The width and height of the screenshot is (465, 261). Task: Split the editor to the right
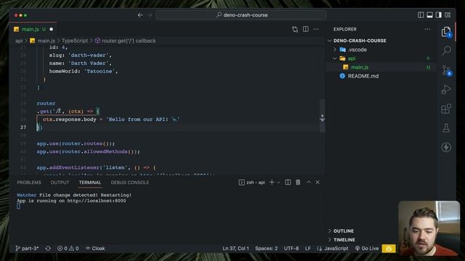[305, 29]
